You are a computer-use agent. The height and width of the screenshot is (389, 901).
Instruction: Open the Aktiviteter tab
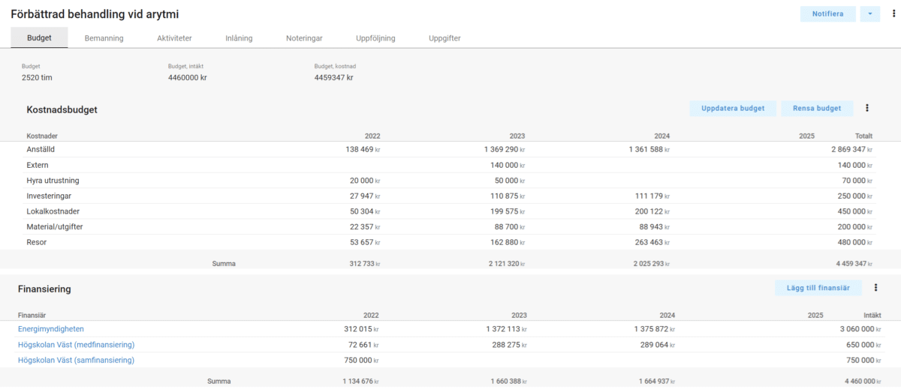click(x=174, y=38)
